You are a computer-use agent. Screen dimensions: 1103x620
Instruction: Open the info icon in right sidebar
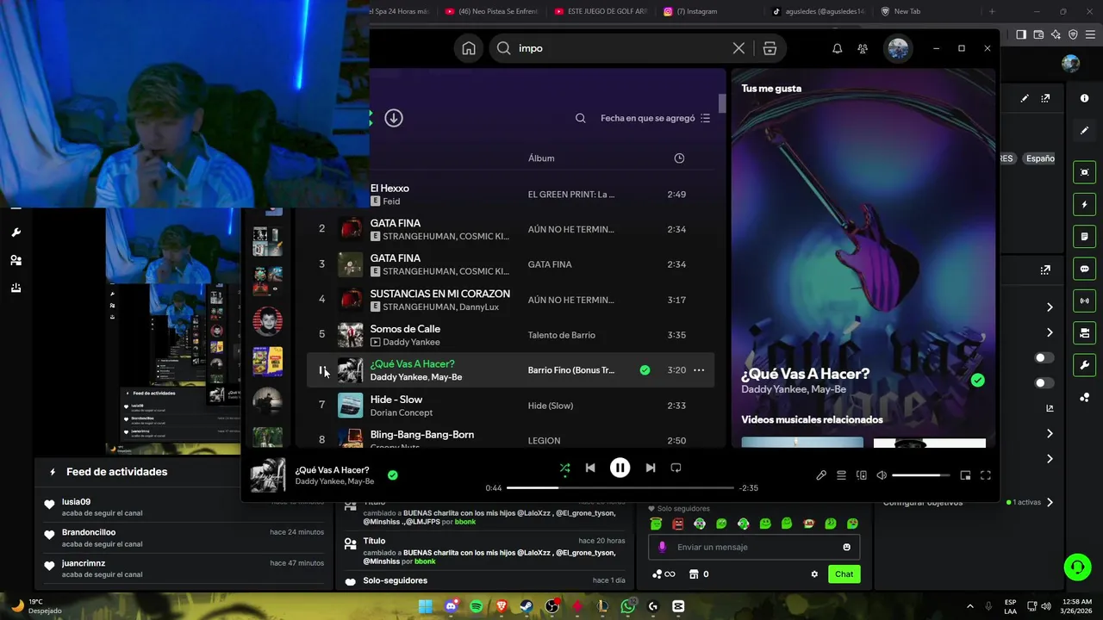tap(1084, 98)
